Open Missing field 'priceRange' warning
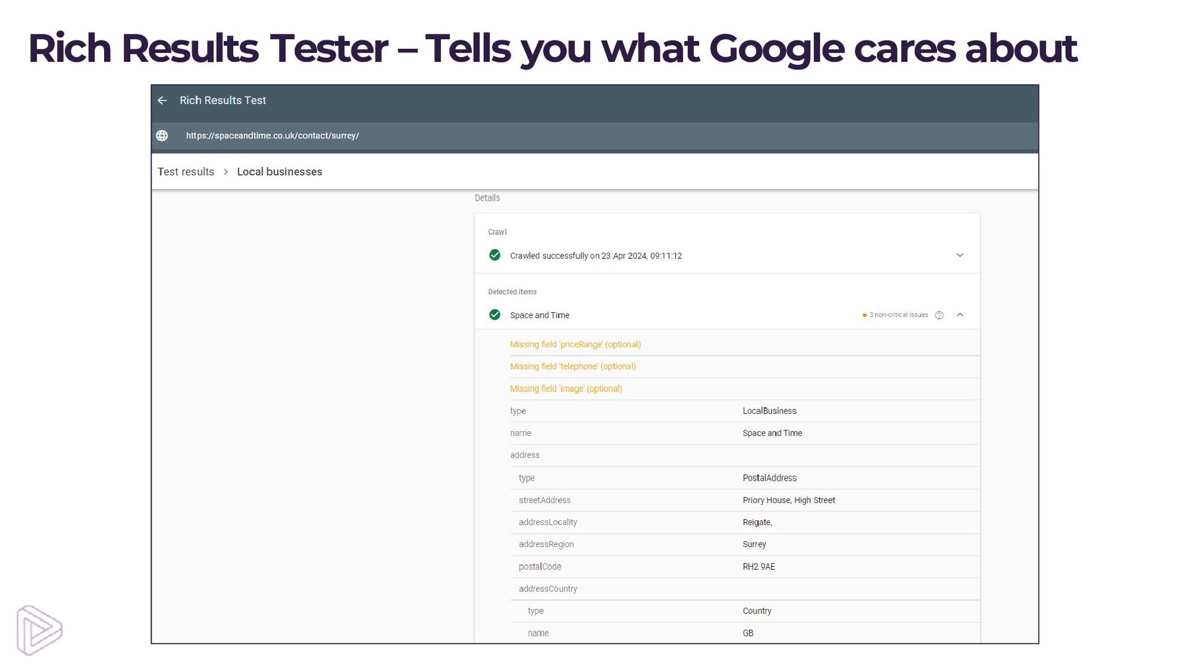The width and height of the screenshot is (1190, 669). (575, 344)
